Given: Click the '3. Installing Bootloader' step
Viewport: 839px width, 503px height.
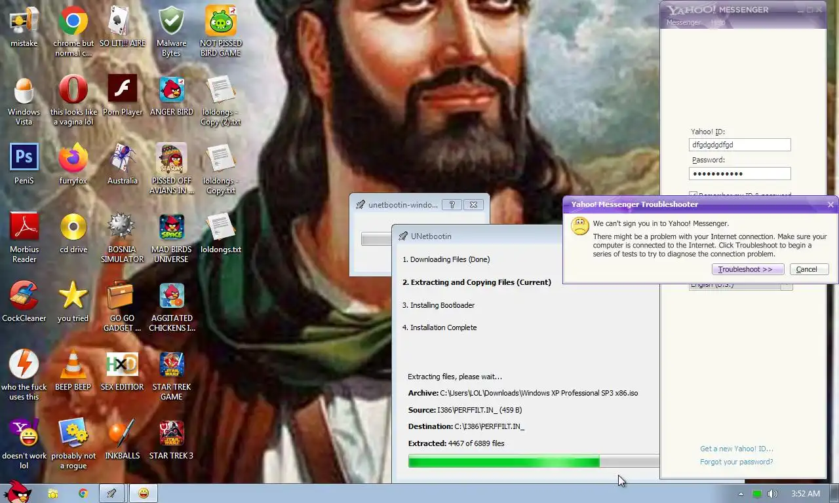Looking at the screenshot, I should (x=439, y=305).
